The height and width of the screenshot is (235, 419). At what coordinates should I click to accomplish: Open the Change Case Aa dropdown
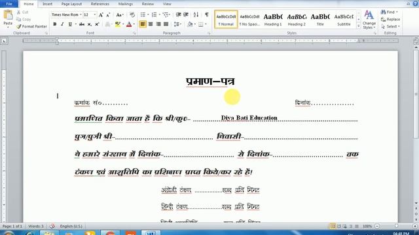pyautogui.click(x=120, y=14)
